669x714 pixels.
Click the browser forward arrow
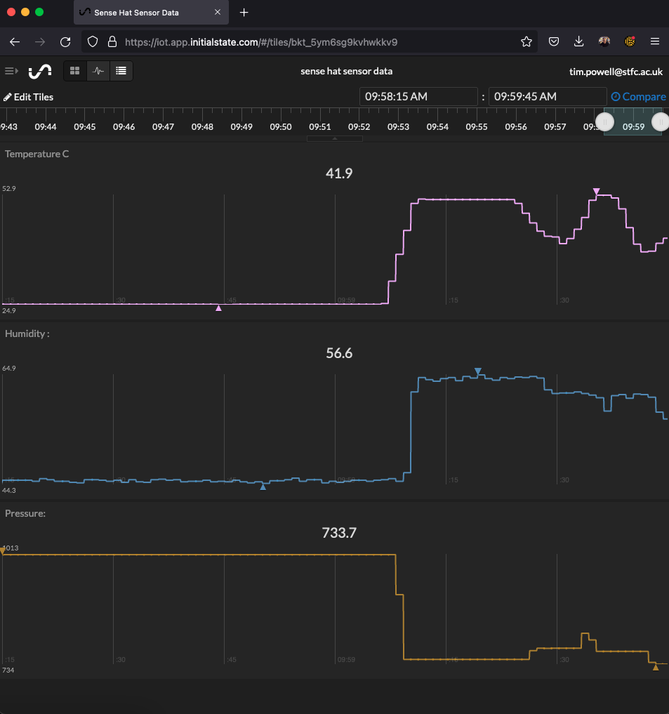tap(40, 42)
